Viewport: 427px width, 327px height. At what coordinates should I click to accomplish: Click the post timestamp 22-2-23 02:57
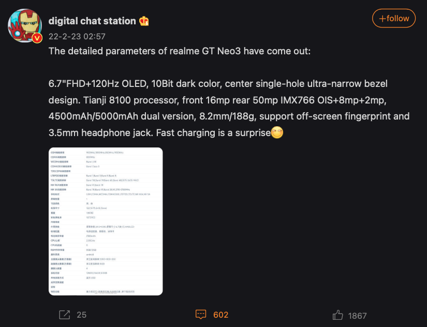pos(77,37)
